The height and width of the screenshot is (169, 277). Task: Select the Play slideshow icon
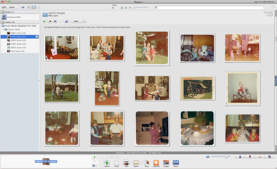(44, 21)
